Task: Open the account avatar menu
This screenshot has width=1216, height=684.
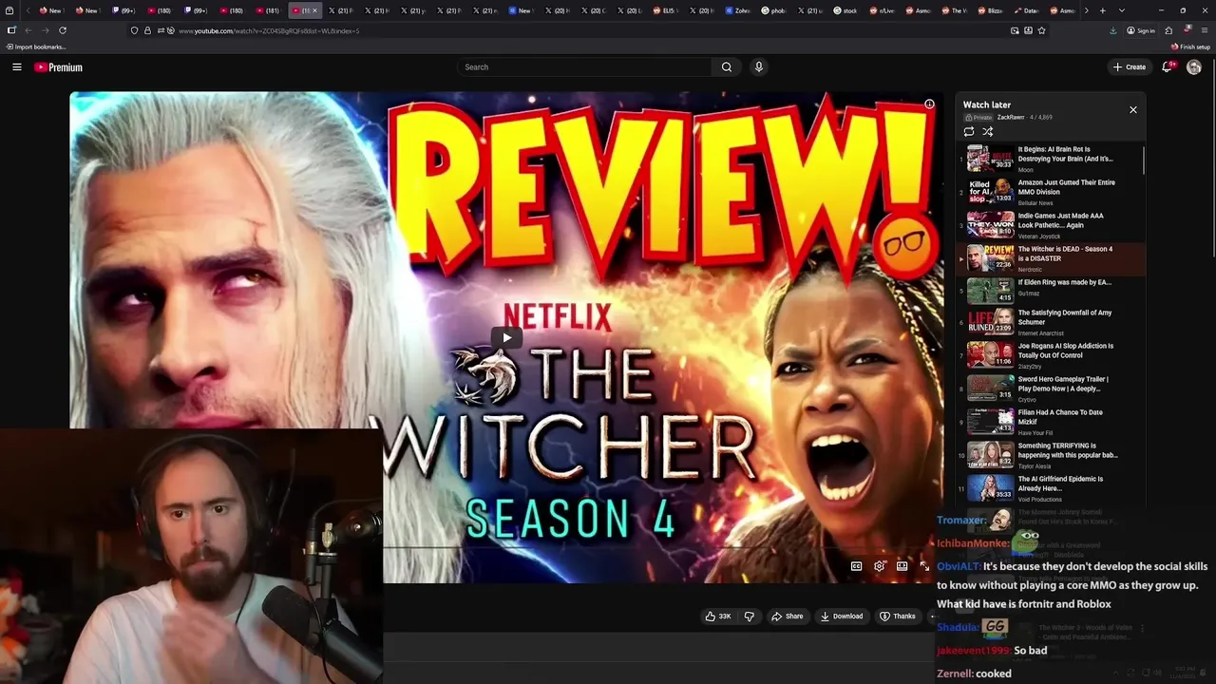Action: 1194,66
